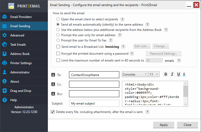Open address book for the Bcc field
The image size is (201, 132).
coord(53,94)
